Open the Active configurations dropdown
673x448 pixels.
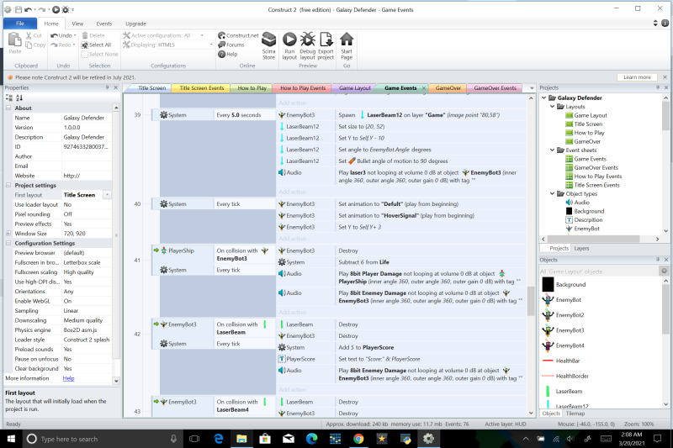click(x=202, y=35)
